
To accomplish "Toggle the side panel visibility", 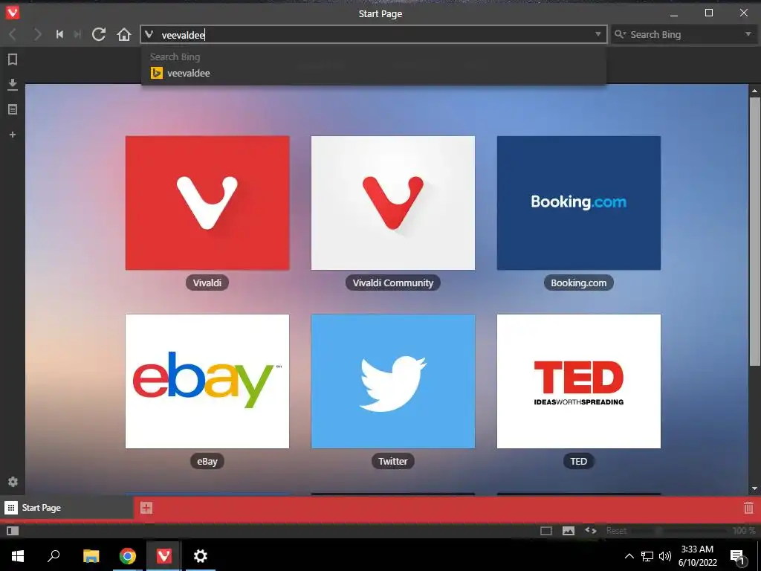I will coord(13,531).
